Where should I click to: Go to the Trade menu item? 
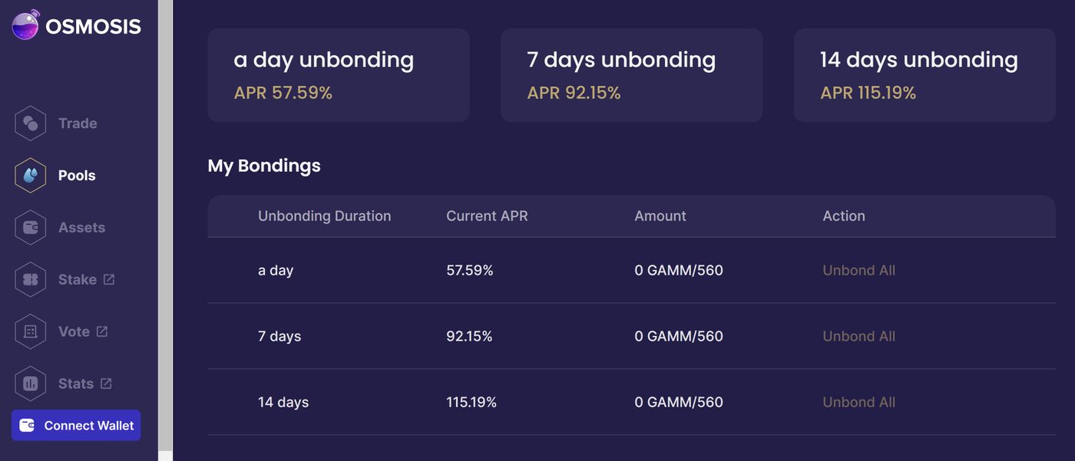pyautogui.click(x=78, y=123)
